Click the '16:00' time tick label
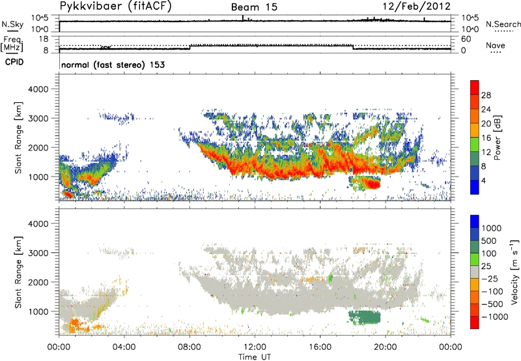The width and height of the screenshot is (521, 361). [320, 347]
